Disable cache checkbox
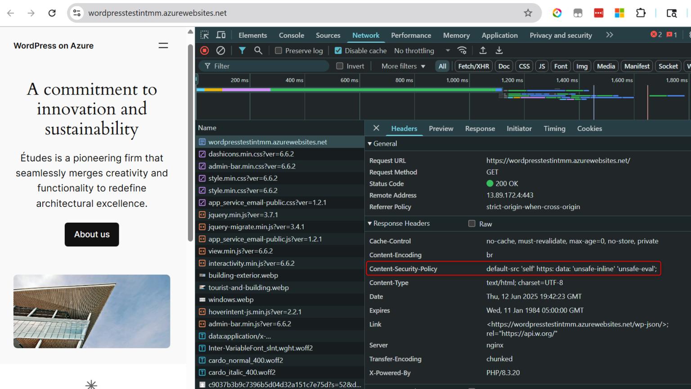 click(338, 50)
